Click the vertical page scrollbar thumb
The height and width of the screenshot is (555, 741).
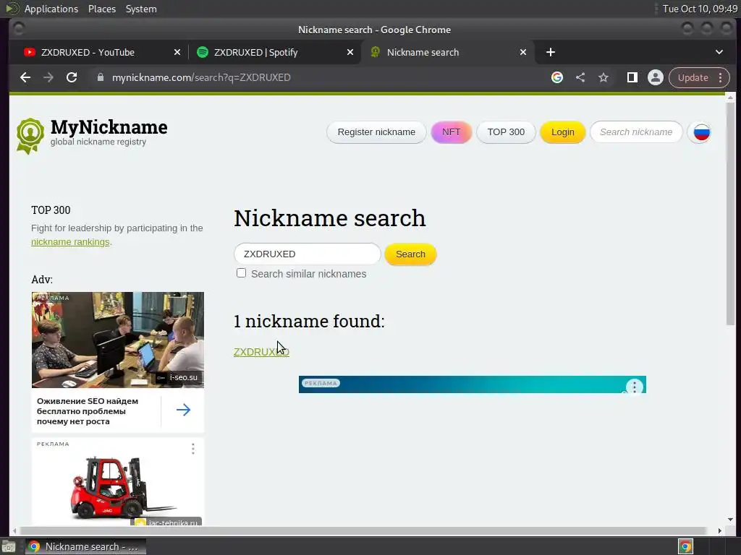click(730, 214)
